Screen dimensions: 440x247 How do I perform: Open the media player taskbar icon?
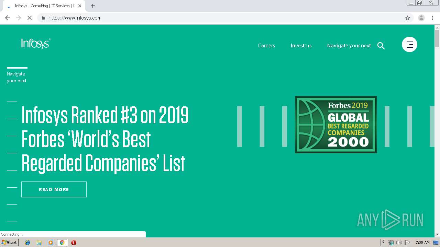click(51, 243)
